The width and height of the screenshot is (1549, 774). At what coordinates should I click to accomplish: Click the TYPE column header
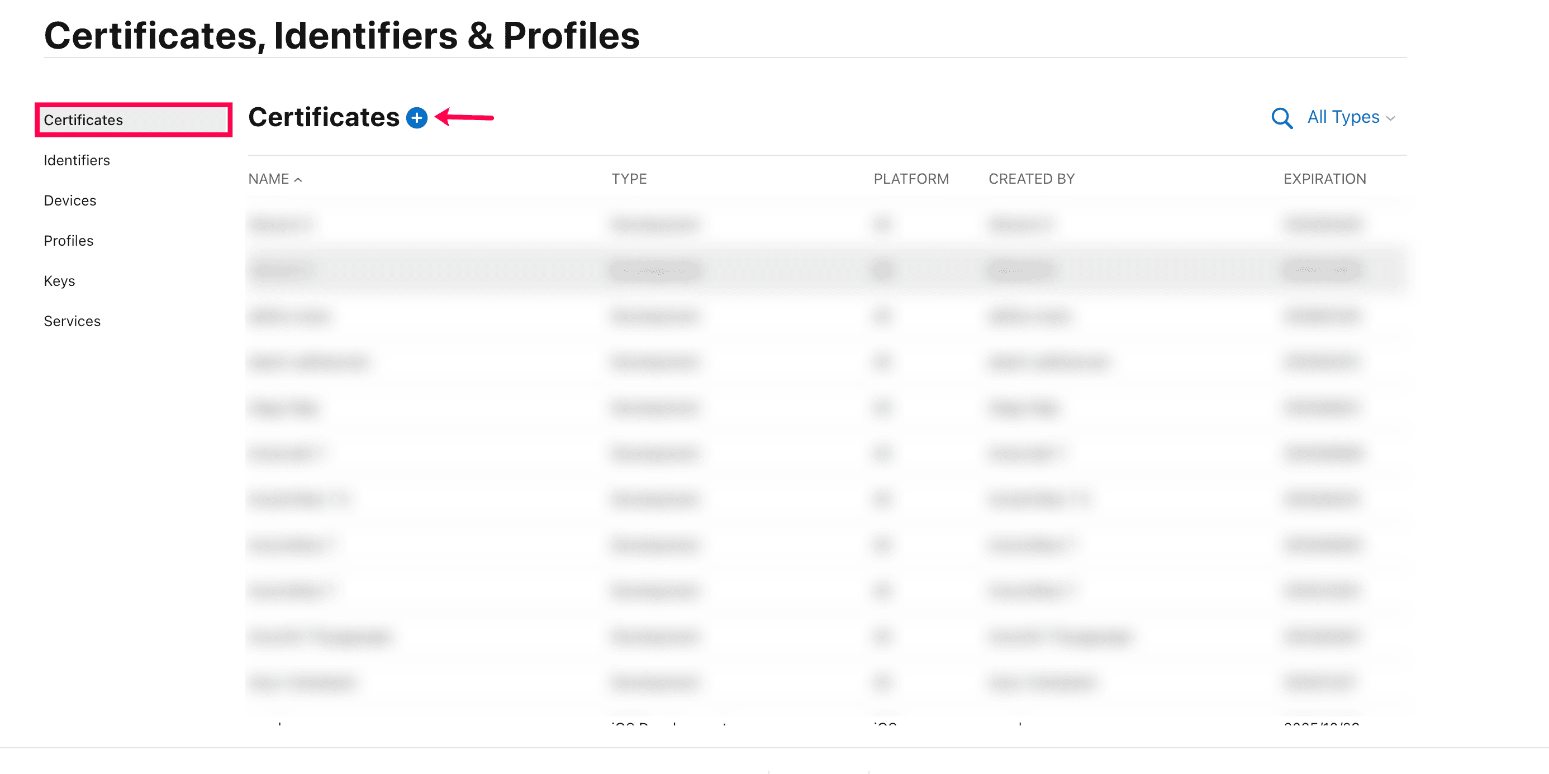(629, 179)
